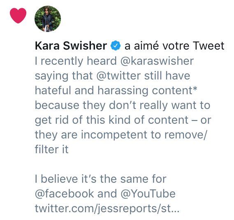Follow the twitter.com/jessreports link

(x=107, y=209)
